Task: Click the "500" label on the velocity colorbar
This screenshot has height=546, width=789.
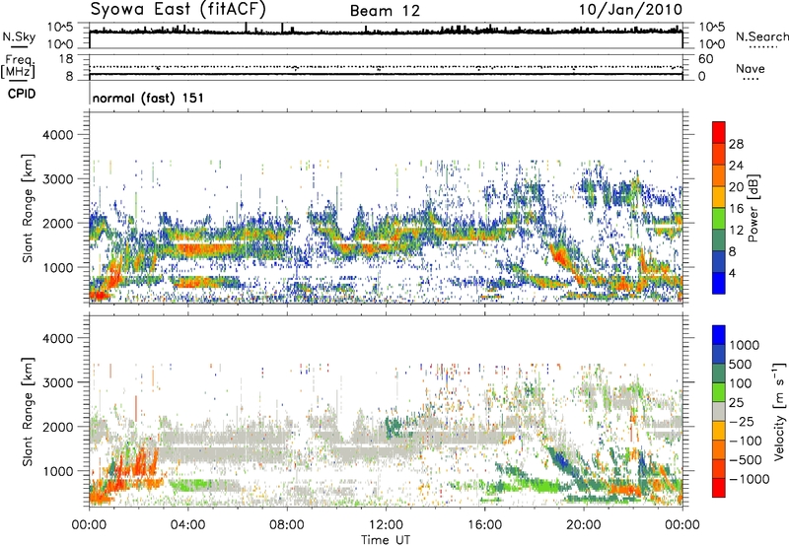Action: point(741,365)
